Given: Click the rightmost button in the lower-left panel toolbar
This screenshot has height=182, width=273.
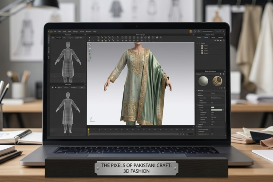Looking at the screenshot, I should [81, 87].
